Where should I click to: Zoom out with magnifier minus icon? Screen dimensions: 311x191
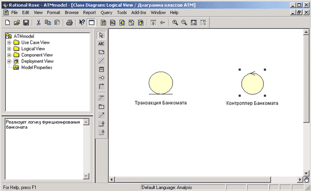[184, 22]
